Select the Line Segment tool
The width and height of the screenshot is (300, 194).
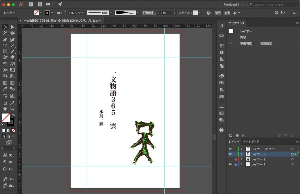pos(12,45)
